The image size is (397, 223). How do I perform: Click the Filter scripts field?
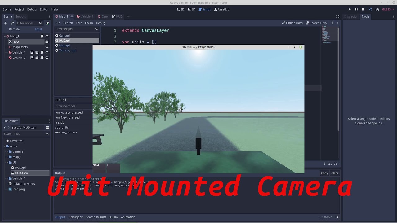(x=77, y=29)
